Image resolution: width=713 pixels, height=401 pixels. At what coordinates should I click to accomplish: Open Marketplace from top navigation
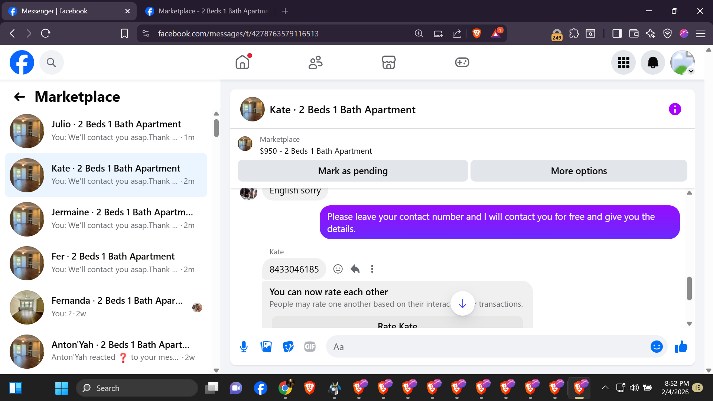coord(388,62)
